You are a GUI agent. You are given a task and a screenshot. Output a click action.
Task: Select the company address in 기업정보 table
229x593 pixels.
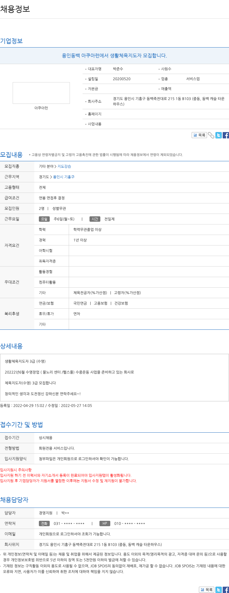click(x=169, y=101)
